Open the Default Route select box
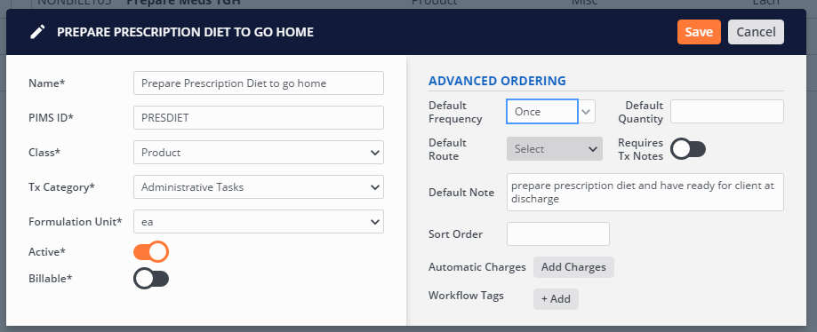Image resolution: width=817 pixels, height=332 pixels. (555, 149)
